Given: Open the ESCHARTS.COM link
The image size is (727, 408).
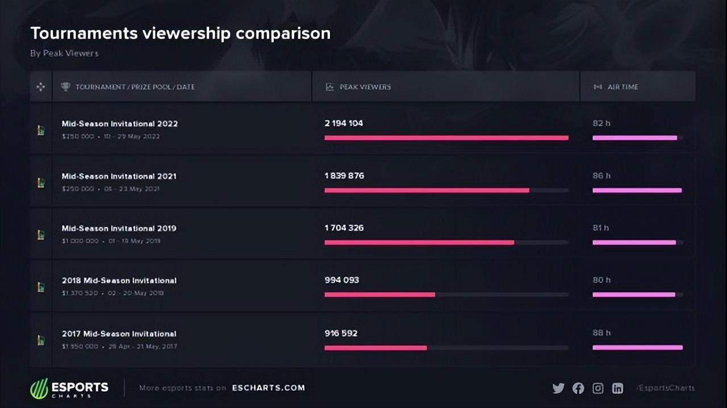Looking at the screenshot, I should (268, 388).
